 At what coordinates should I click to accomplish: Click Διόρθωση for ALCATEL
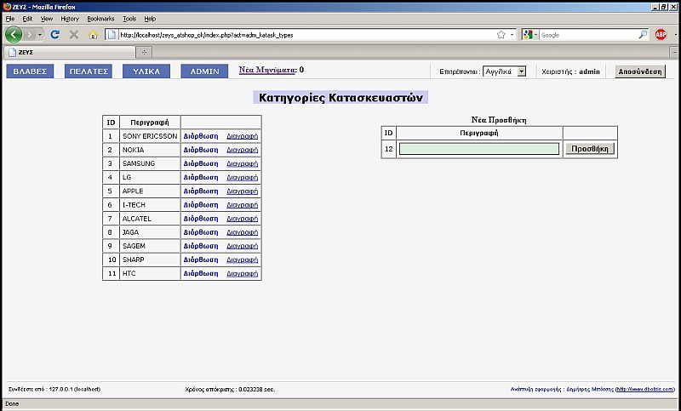pyautogui.click(x=201, y=219)
